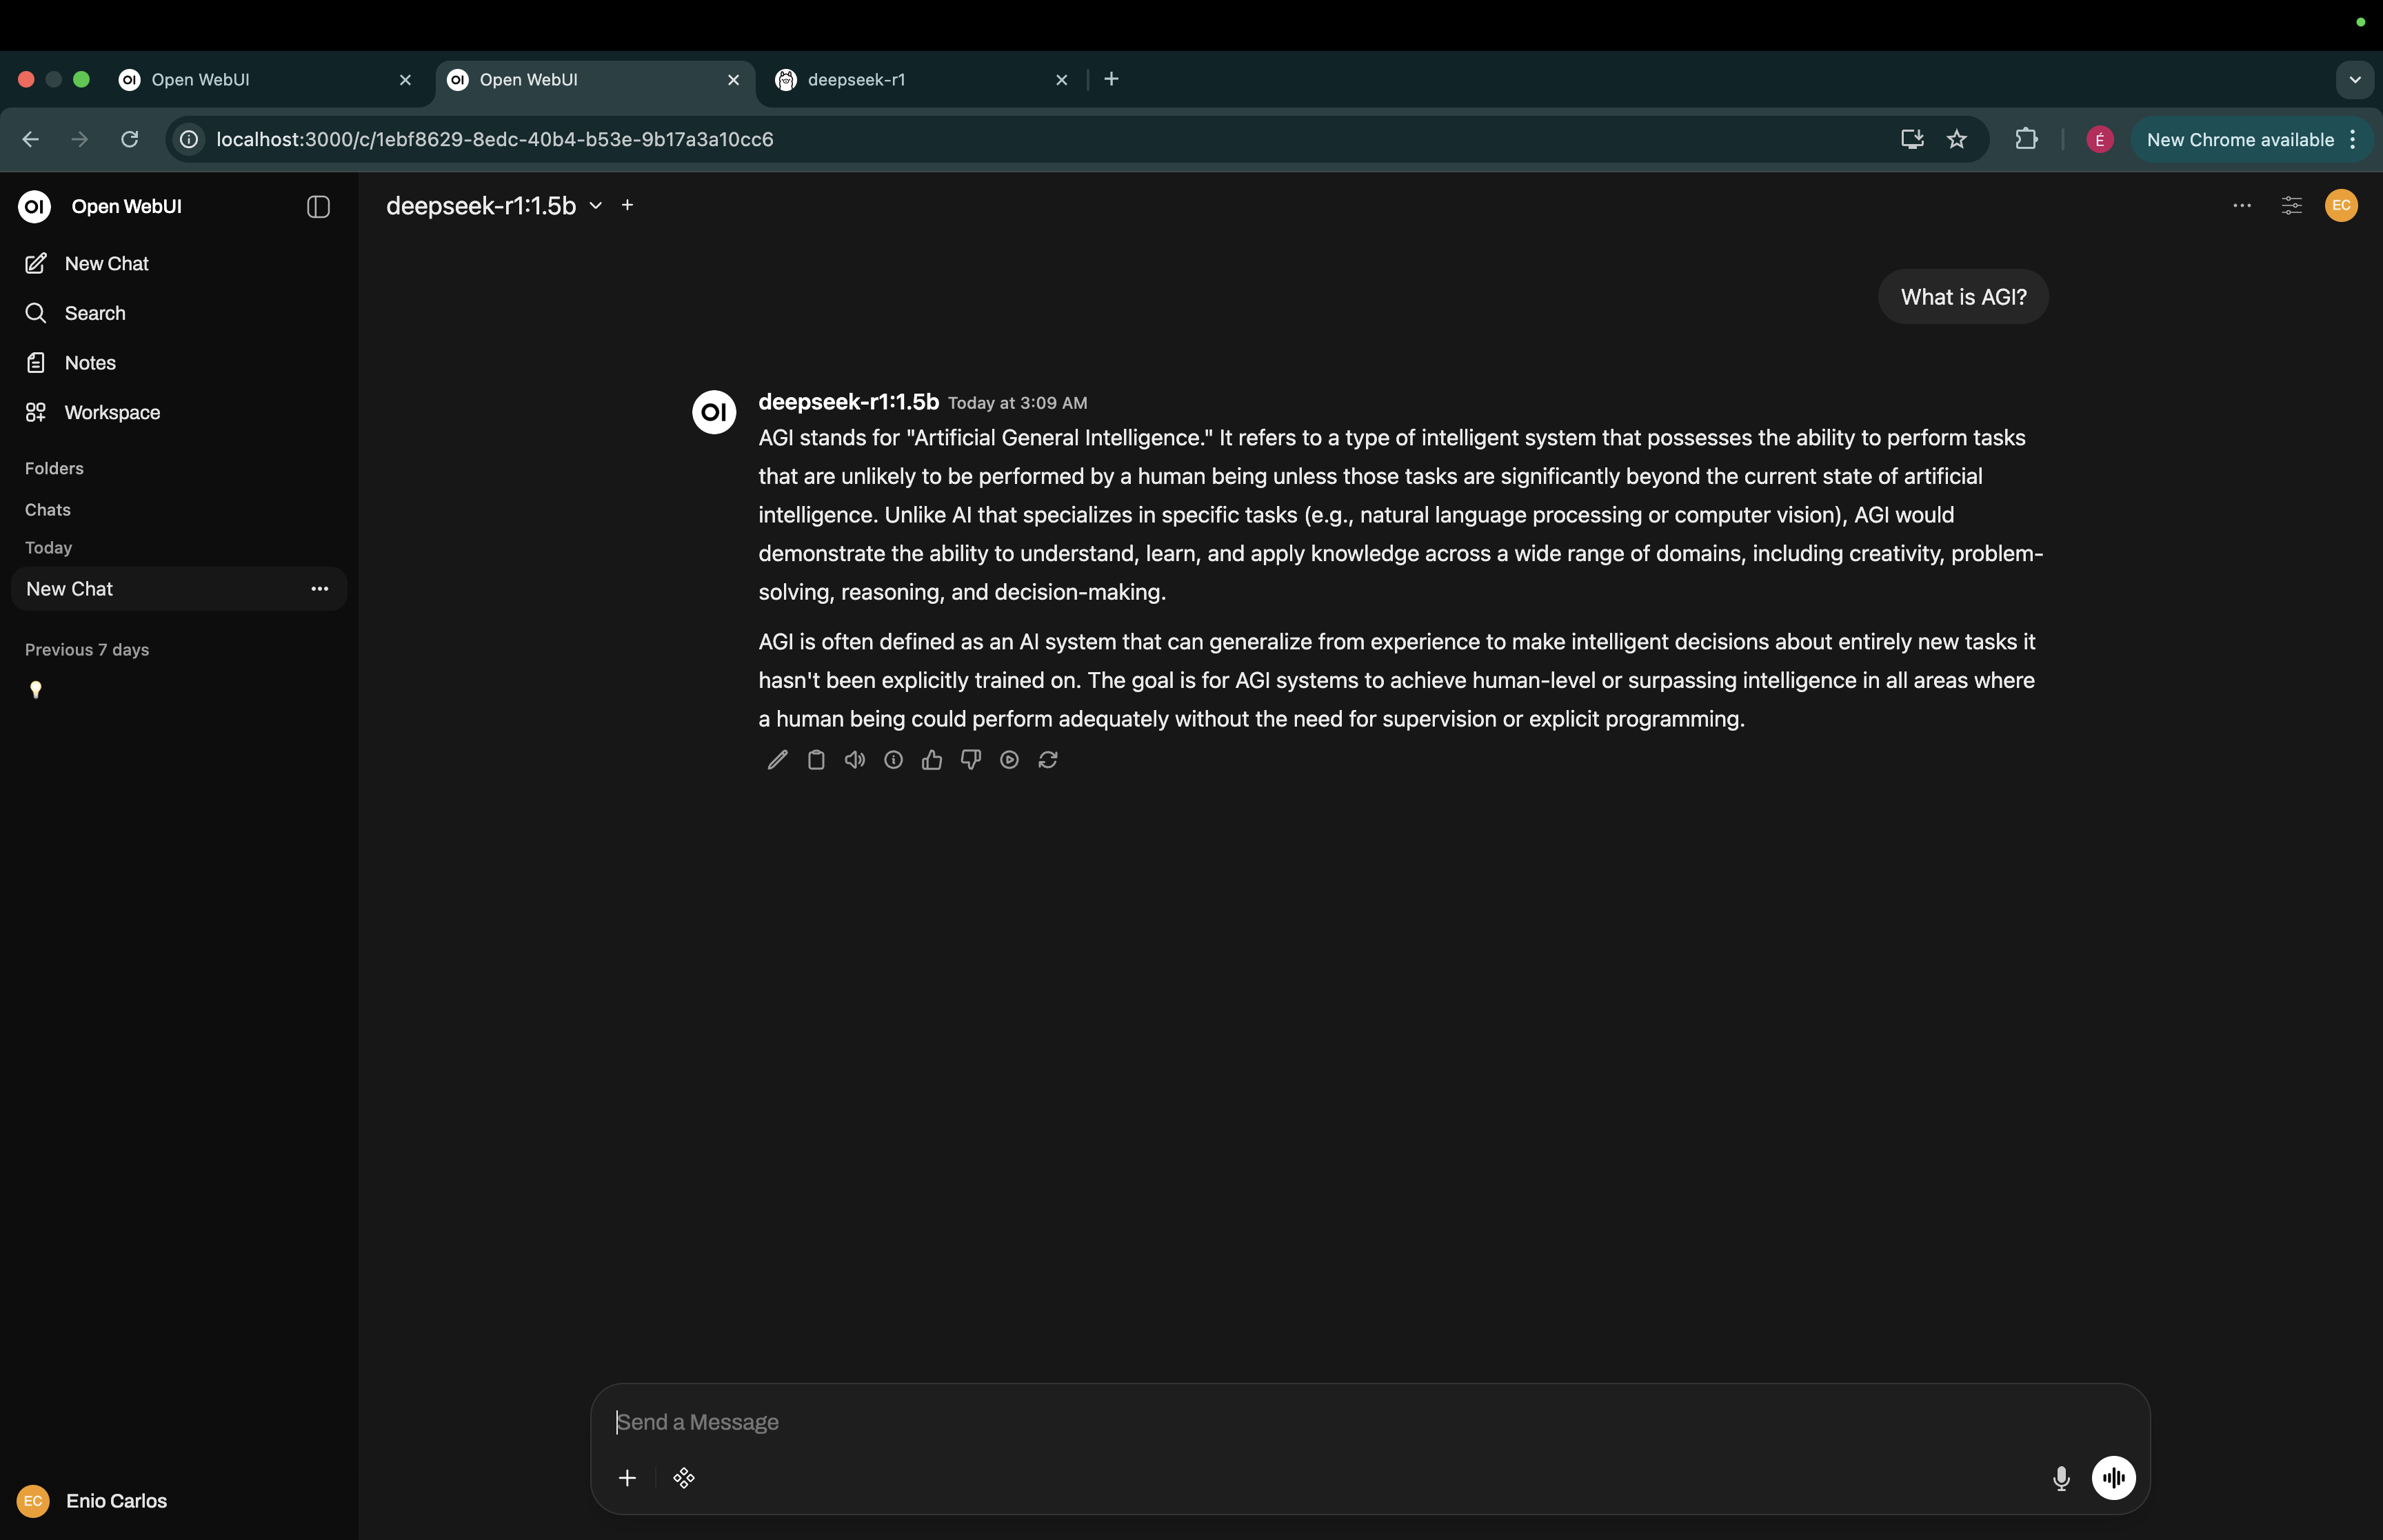
Task: Click the Send a Message input field
Action: pyautogui.click(x=1370, y=1422)
